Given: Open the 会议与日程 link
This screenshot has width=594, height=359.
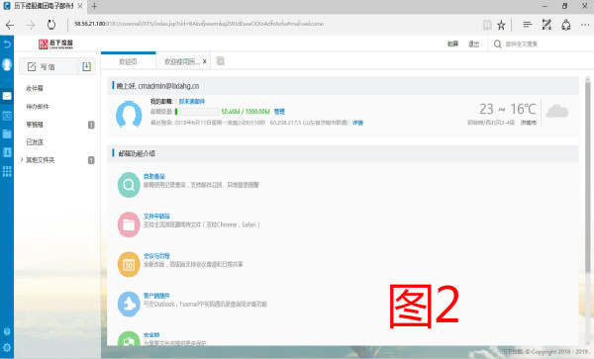Looking at the screenshot, I should coord(156,256).
